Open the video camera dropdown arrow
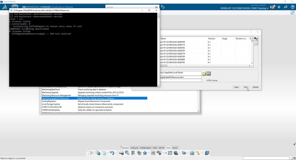This screenshot has height=160, width=296. [x=188, y=153]
